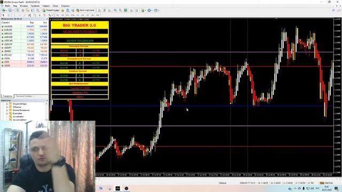Click the Profiles toolbar icon

tap(10, 10)
